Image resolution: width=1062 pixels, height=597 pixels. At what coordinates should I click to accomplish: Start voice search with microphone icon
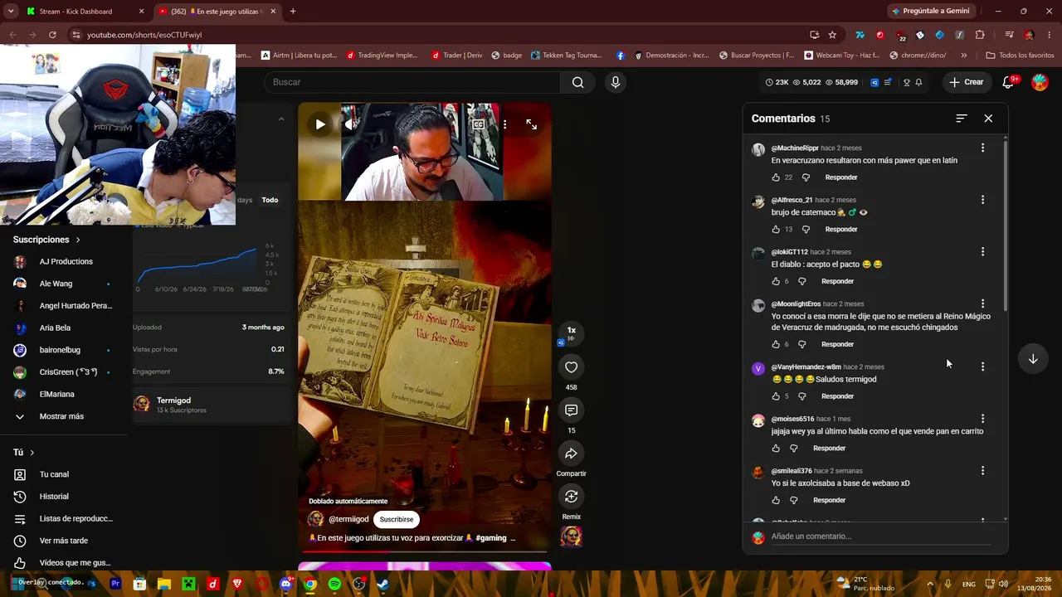pos(615,82)
